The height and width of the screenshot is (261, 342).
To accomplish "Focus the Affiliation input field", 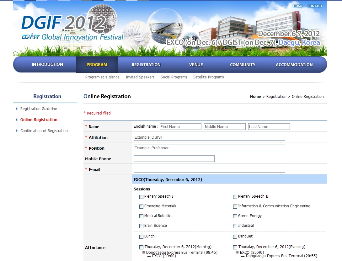I will (209, 137).
